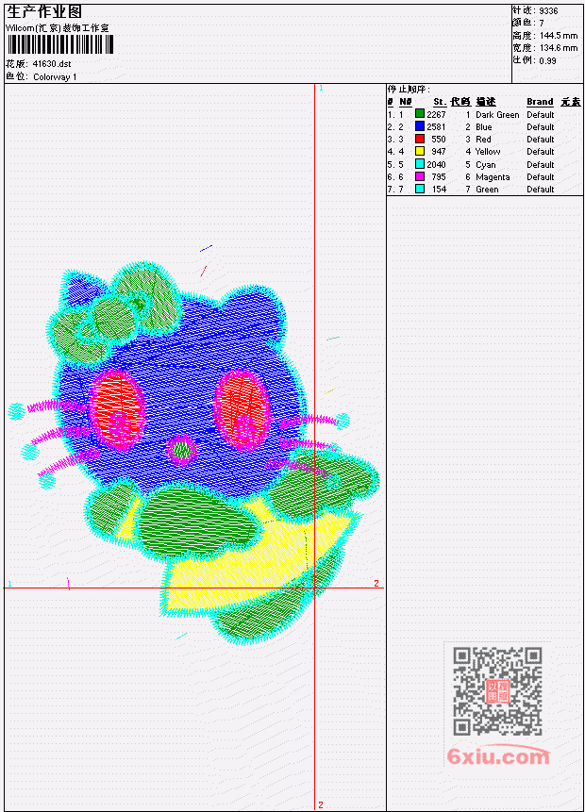Select the file name "41630.dst"
Screen dimensions: 585x812
(52, 64)
